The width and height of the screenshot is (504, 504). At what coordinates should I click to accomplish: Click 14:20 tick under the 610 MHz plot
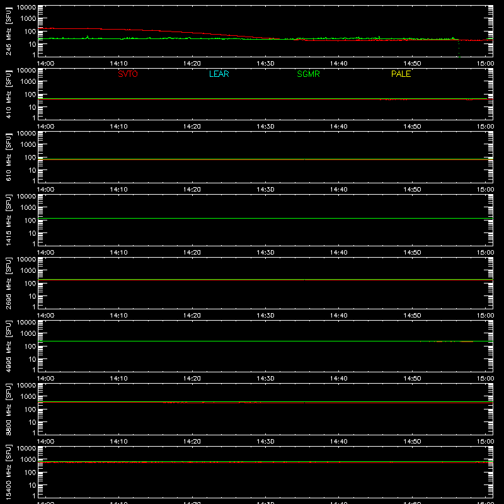pos(192,190)
